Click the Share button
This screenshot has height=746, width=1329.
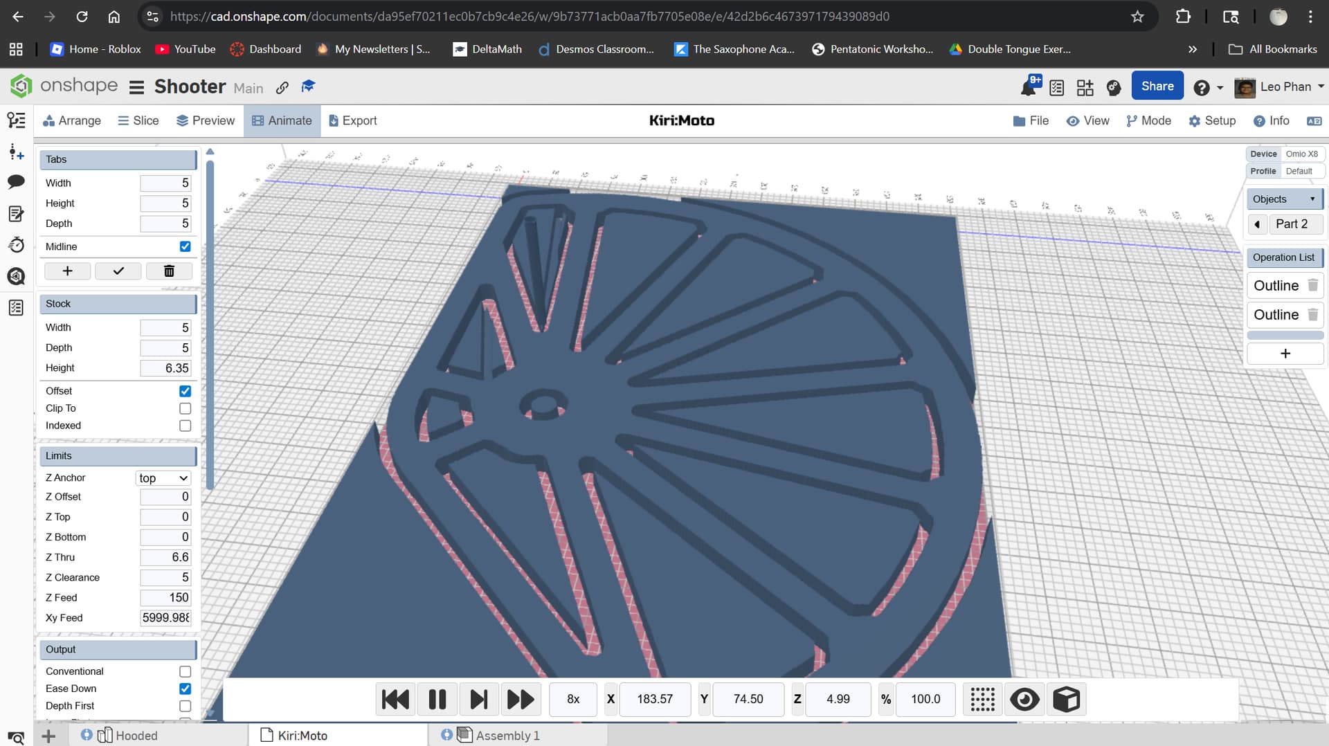[1157, 86]
